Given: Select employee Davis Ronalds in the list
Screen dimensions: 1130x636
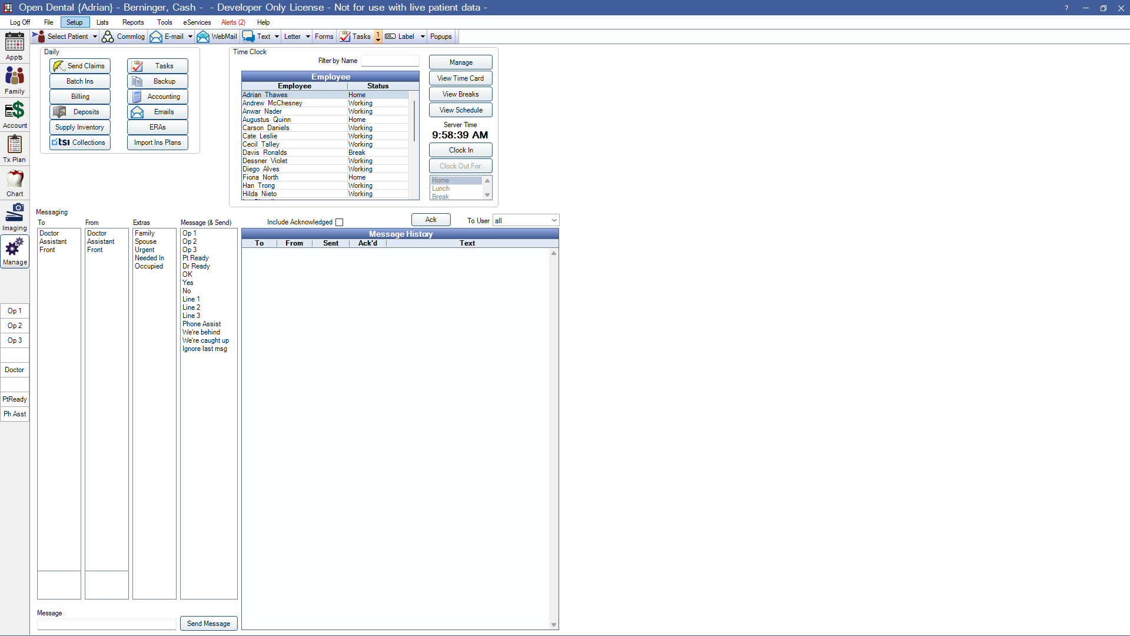Looking at the screenshot, I should point(265,153).
